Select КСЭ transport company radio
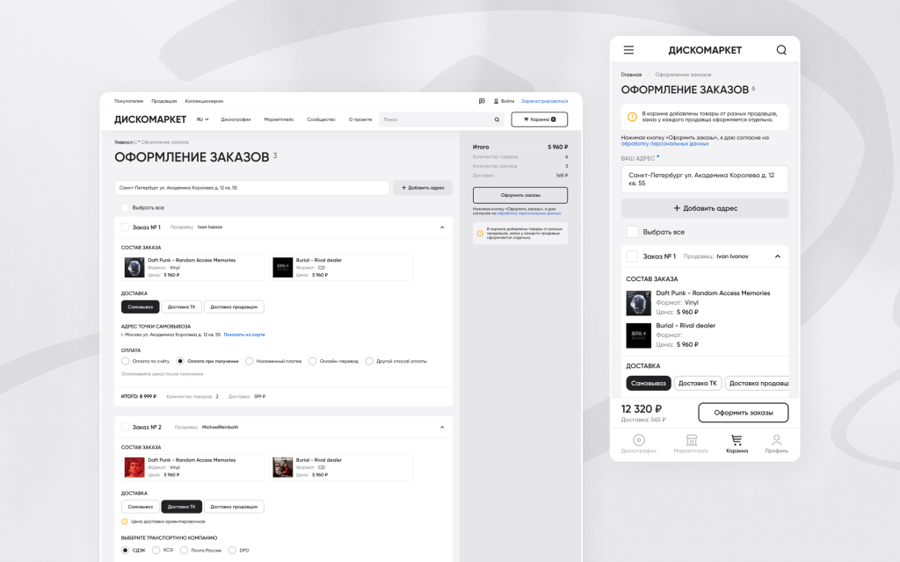Image resolution: width=900 pixels, height=562 pixels. [156, 550]
